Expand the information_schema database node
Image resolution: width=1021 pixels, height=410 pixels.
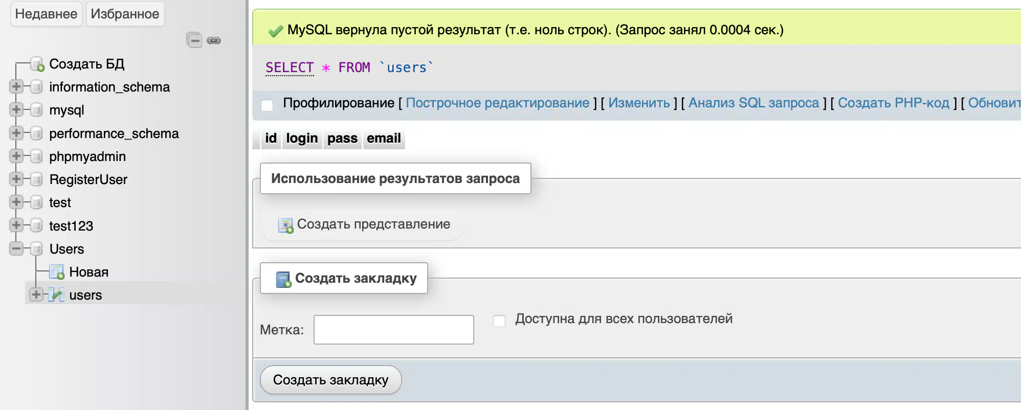[16, 86]
